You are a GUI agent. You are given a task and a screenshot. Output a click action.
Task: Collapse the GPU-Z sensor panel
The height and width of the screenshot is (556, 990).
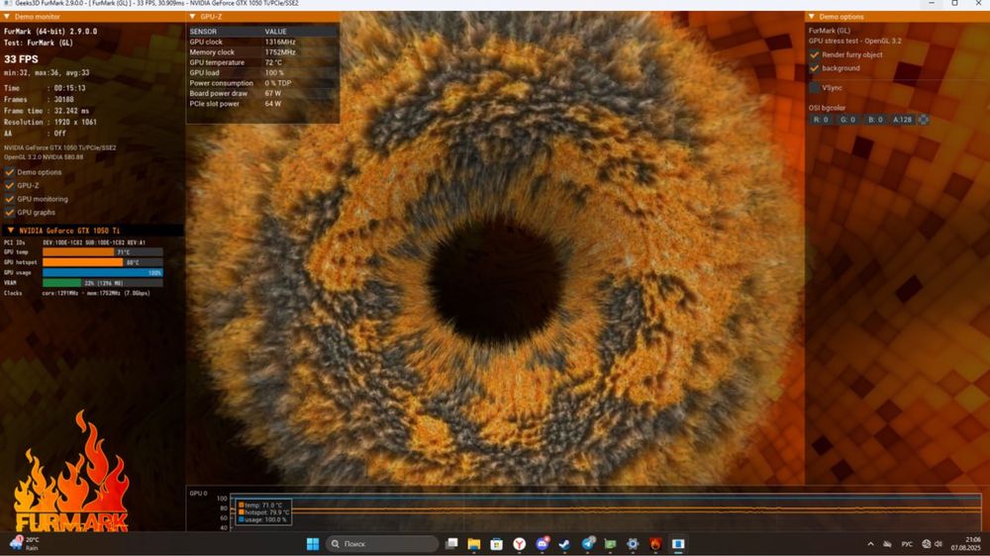193,17
